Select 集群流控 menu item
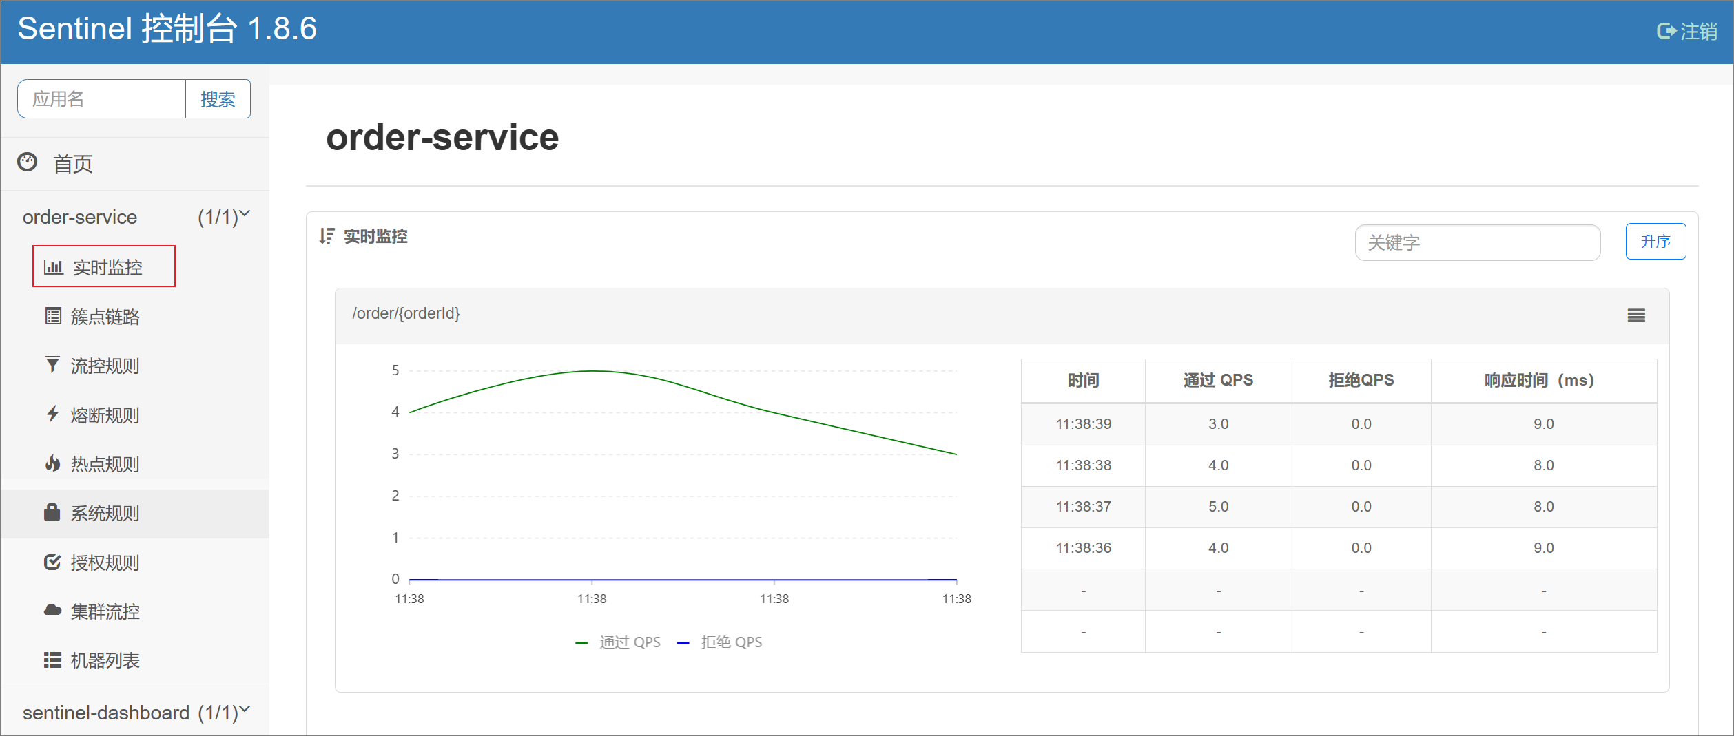This screenshot has width=1734, height=736. click(105, 611)
